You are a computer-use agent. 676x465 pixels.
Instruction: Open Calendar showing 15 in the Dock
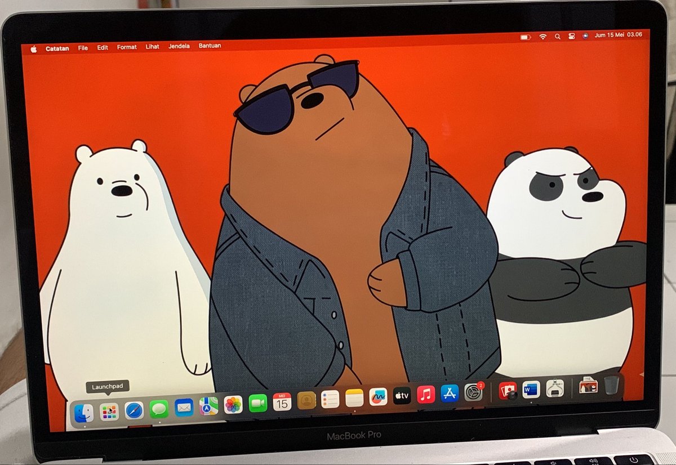pyautogui.click(x=282, y=401)
